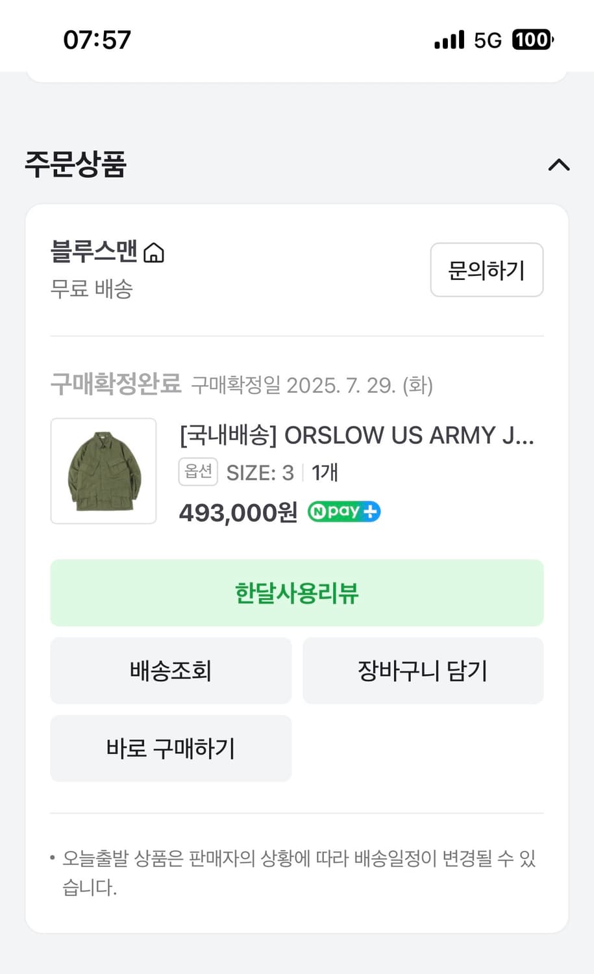Tap the 주문상품 section header

[x=76, y=164]
